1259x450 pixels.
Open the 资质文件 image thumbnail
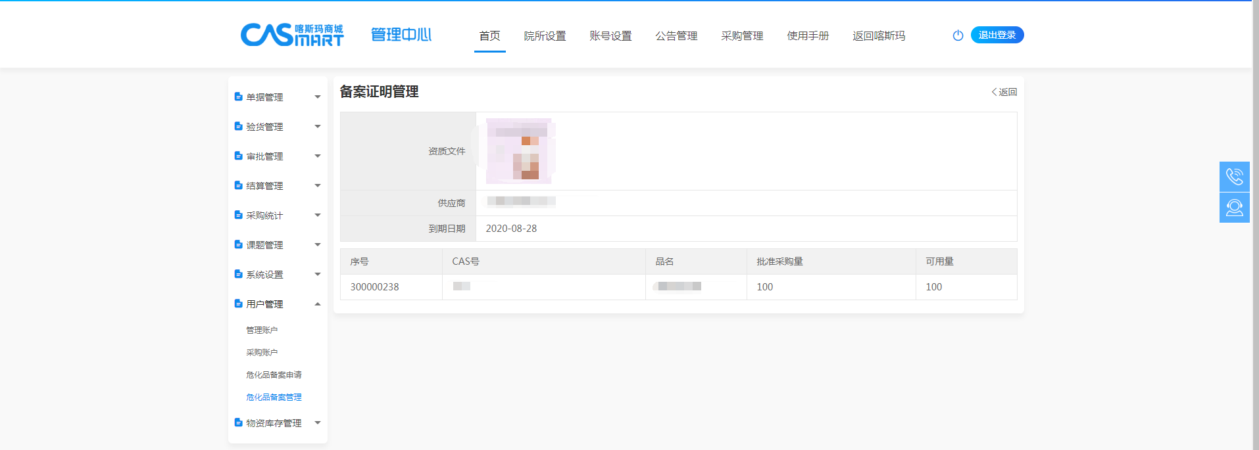pos(520,151)
